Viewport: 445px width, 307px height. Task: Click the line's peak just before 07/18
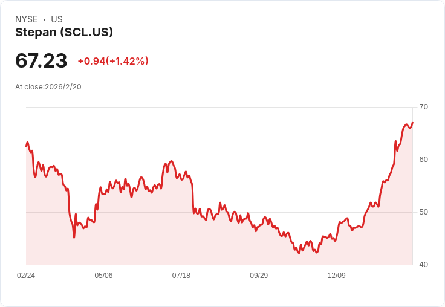(x=172, y=161)
